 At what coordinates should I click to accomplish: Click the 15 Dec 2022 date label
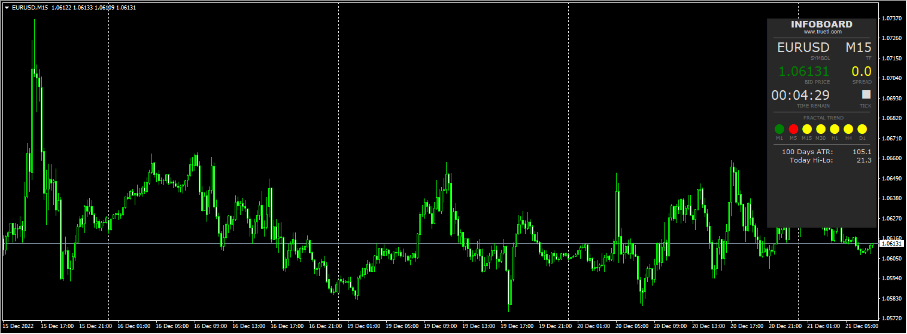coord(18,326)
